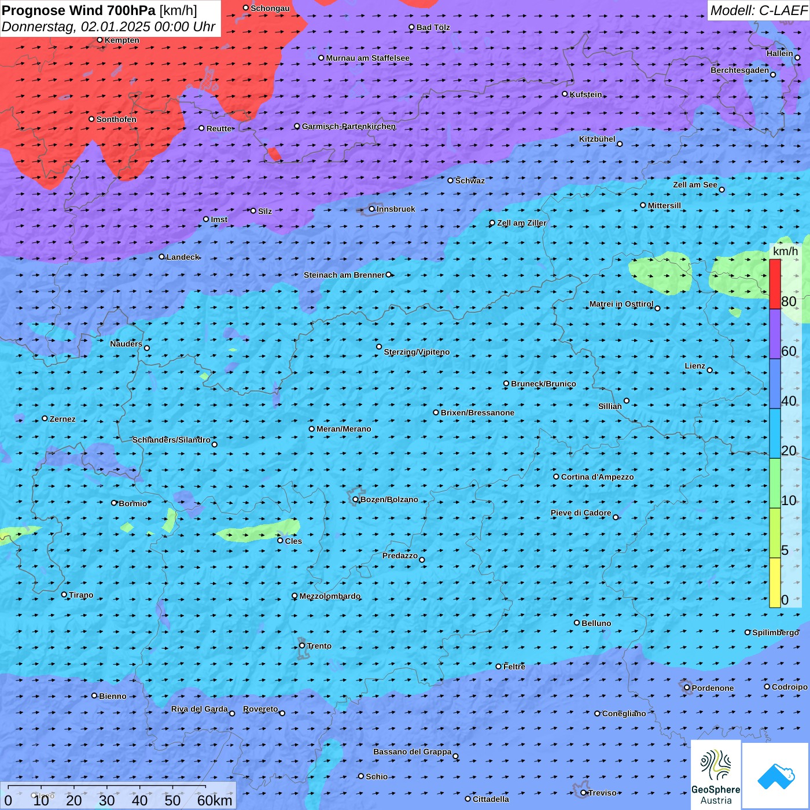Click the 'Feltre' label
Screen dimensions: 810x810
514,667
